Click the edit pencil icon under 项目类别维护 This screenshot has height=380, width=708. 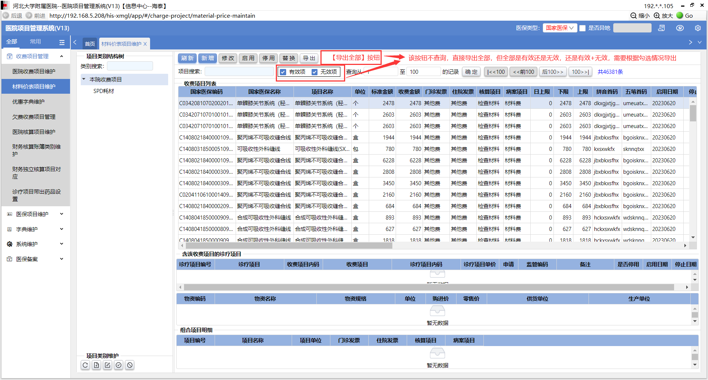click(x=107, y=365)
